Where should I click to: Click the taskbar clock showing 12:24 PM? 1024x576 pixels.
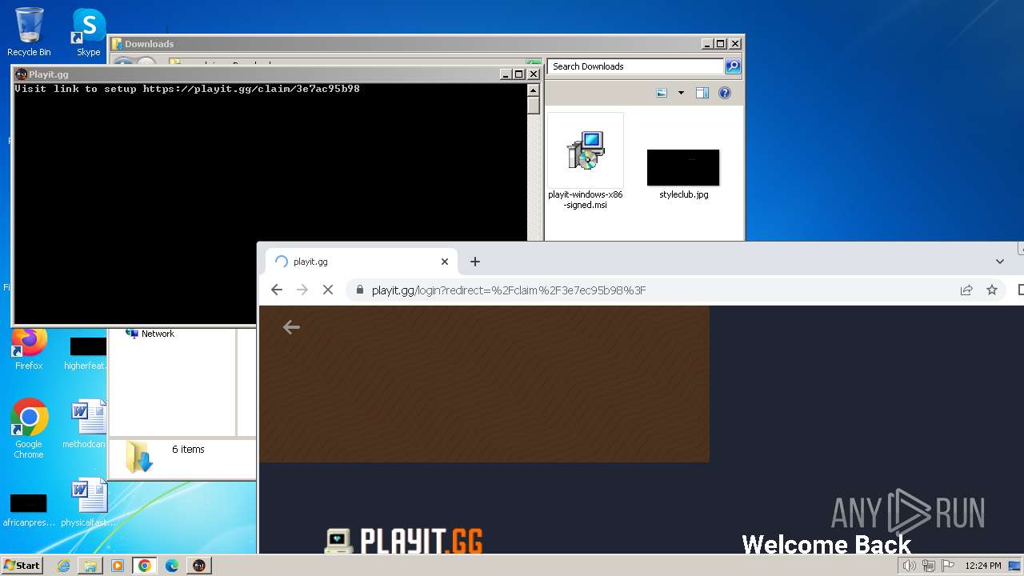click(982, 566)
